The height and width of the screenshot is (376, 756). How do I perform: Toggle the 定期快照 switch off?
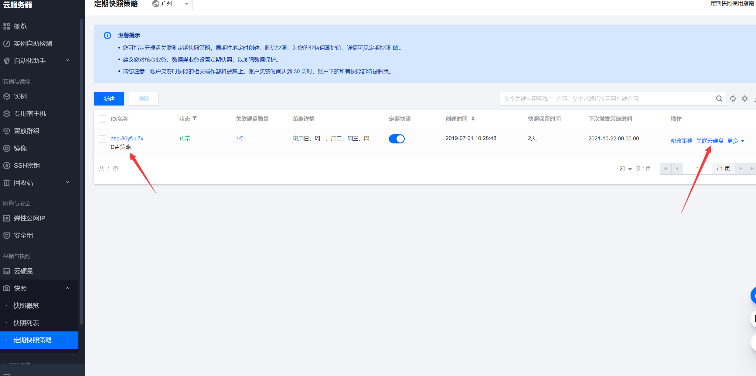pyautogui.click(x=397, y=139)
